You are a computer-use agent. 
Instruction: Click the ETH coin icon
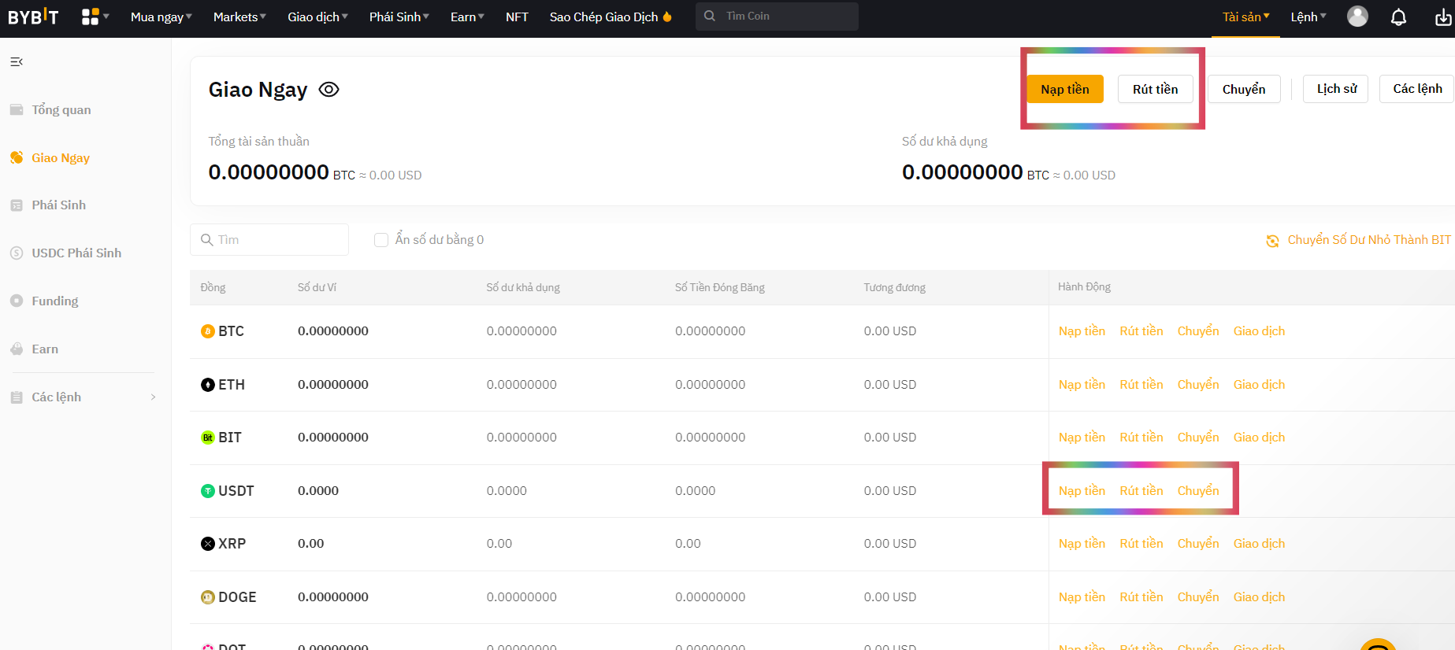point(208,385)
